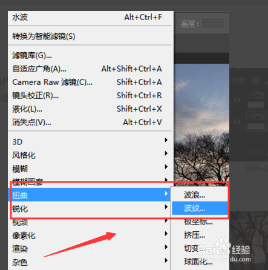This screenshot has width=268, height=270.
Task: Toggle visibility of the top layer
Action: click(237, 100)
